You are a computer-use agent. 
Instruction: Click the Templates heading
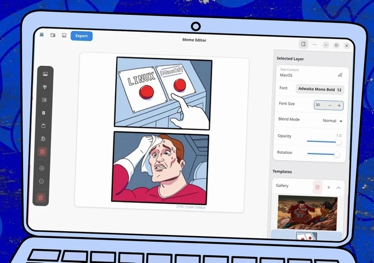(282, 171)
